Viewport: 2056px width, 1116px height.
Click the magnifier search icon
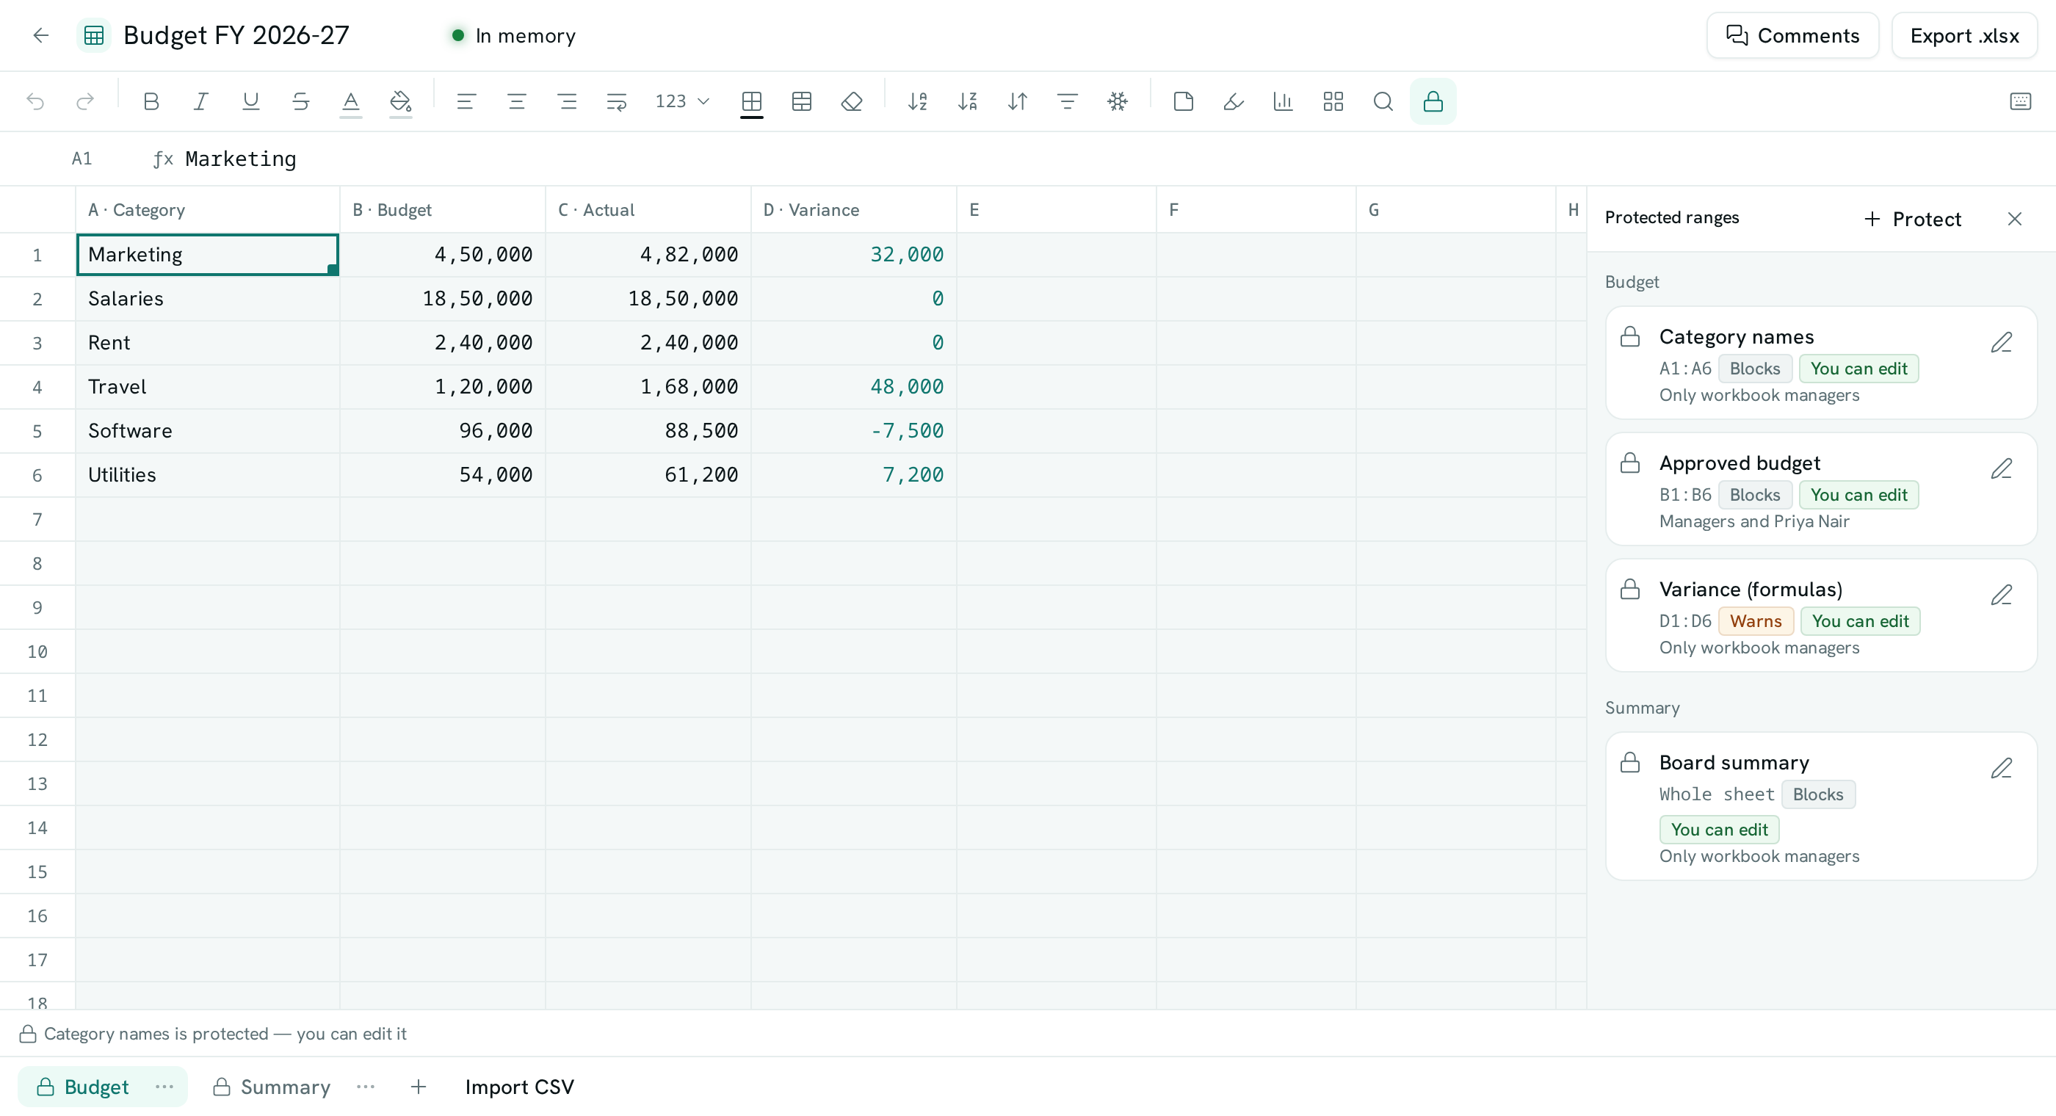1383,101
